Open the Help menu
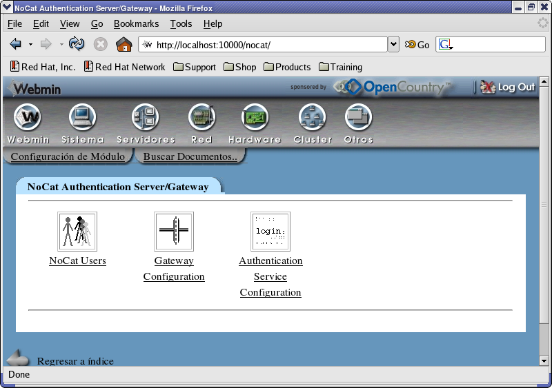The image size is (552, 388). click(x=213, y=23)
